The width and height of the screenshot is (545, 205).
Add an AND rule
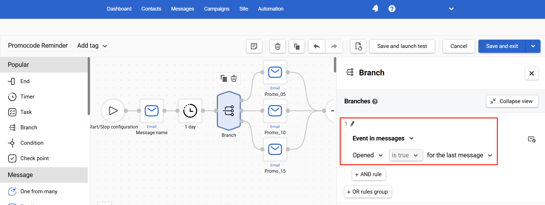click(369, 174)
